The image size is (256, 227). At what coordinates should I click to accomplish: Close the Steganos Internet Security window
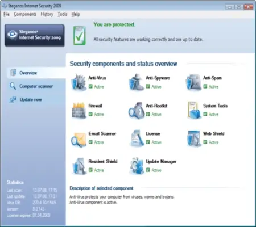(x=248, y=7)
